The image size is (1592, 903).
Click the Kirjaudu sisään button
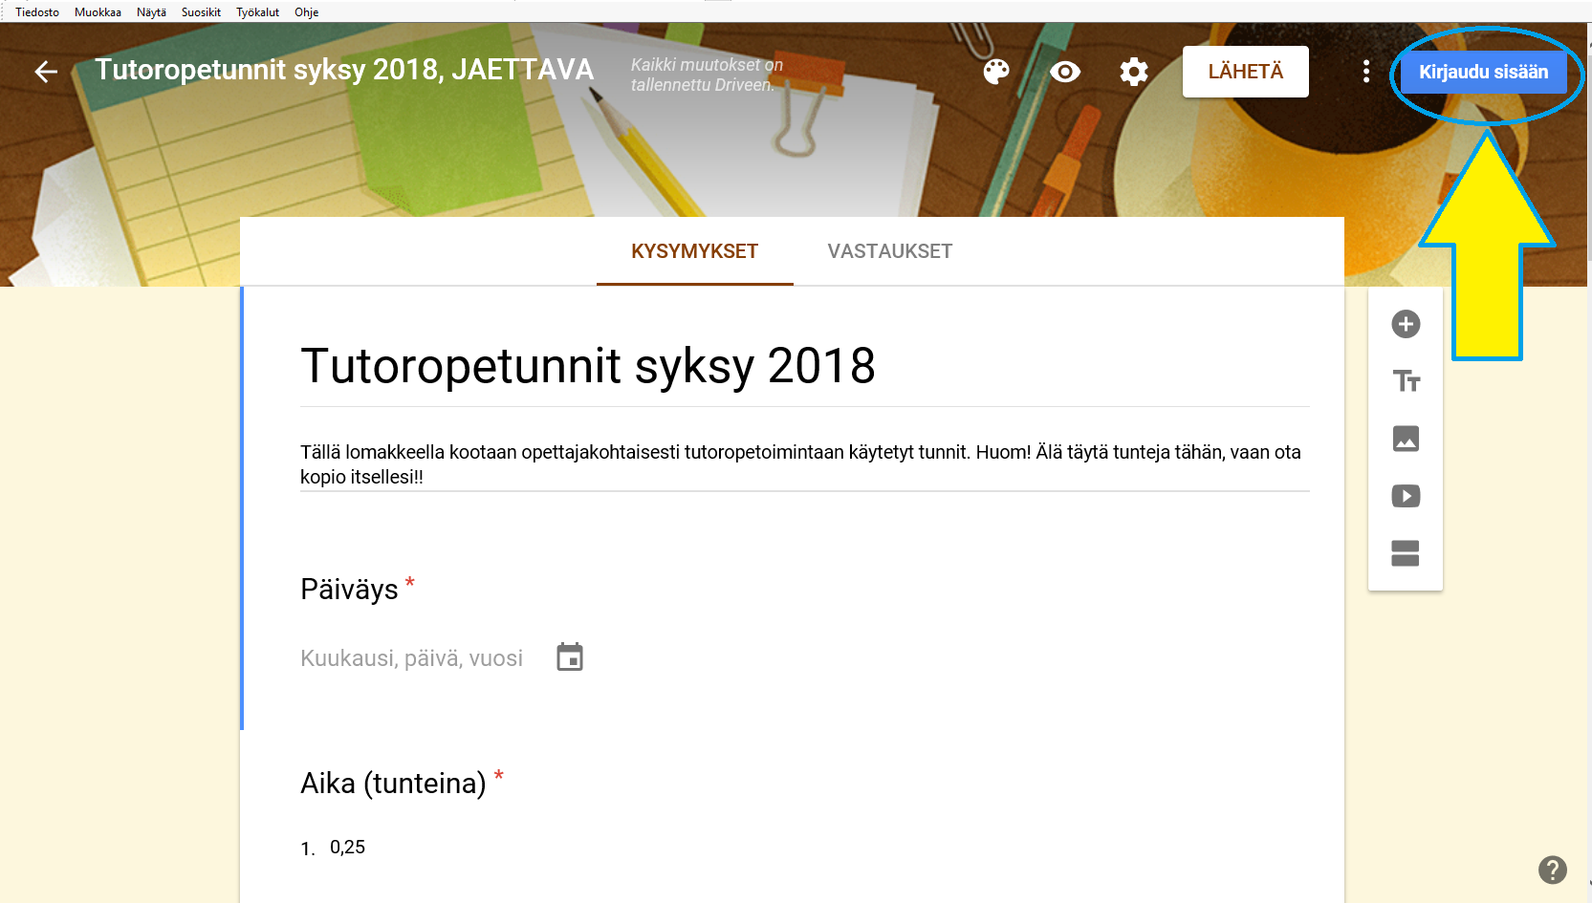point(1483,73)
